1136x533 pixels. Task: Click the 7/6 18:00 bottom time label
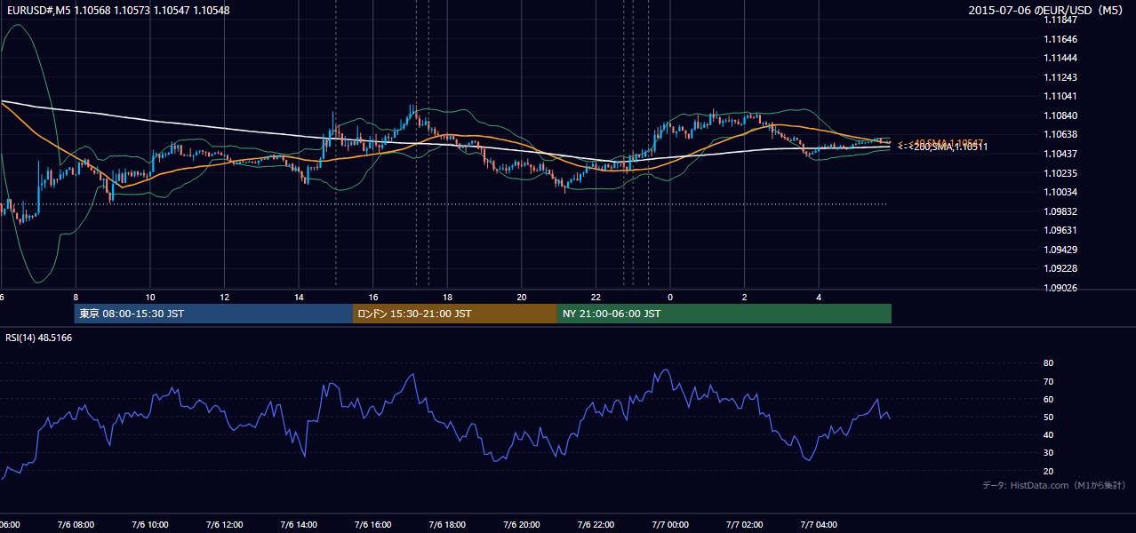click(x=447, y=525)
